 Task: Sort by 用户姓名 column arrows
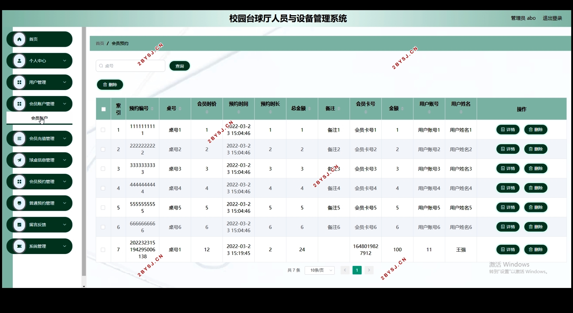click(x=461, y=112)
